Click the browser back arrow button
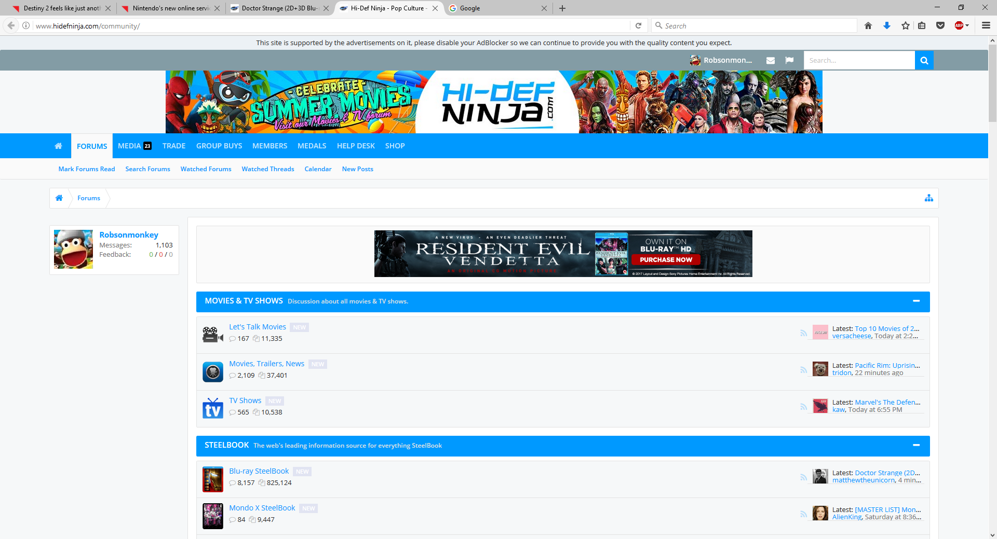Viewport: 997px width, 539px height. [11, 25]
